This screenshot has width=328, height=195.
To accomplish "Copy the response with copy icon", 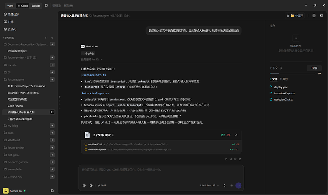I will [235, 159].
